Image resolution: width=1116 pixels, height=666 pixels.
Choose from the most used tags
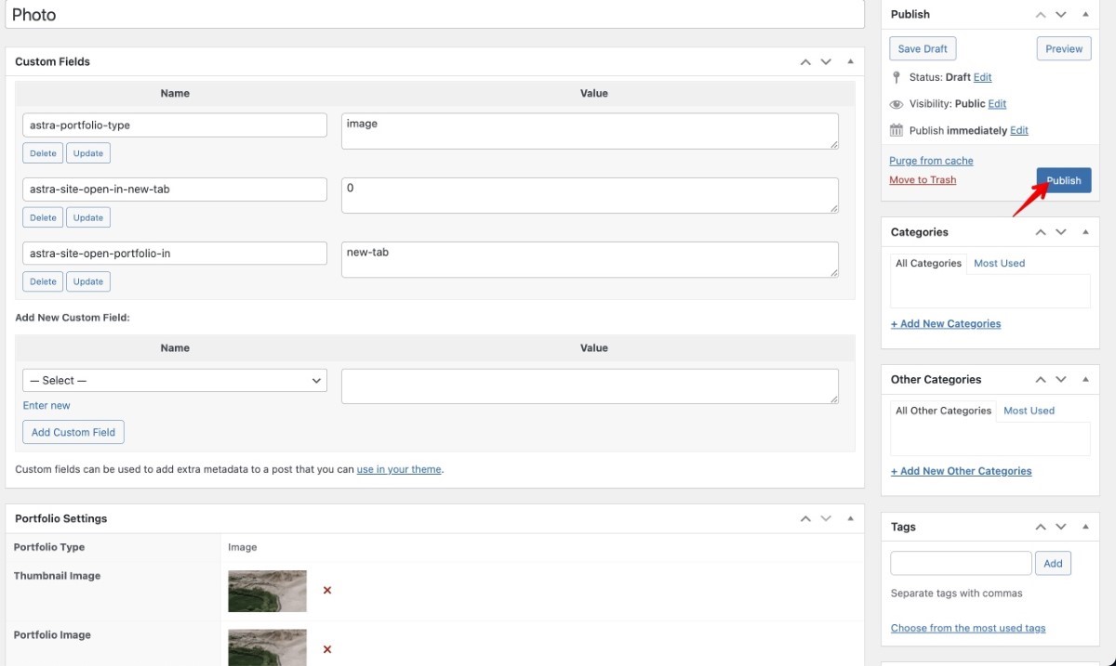(x=968, y=628)
